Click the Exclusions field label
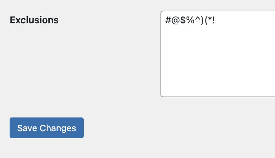The image size is (275, 158). point(34,20)
